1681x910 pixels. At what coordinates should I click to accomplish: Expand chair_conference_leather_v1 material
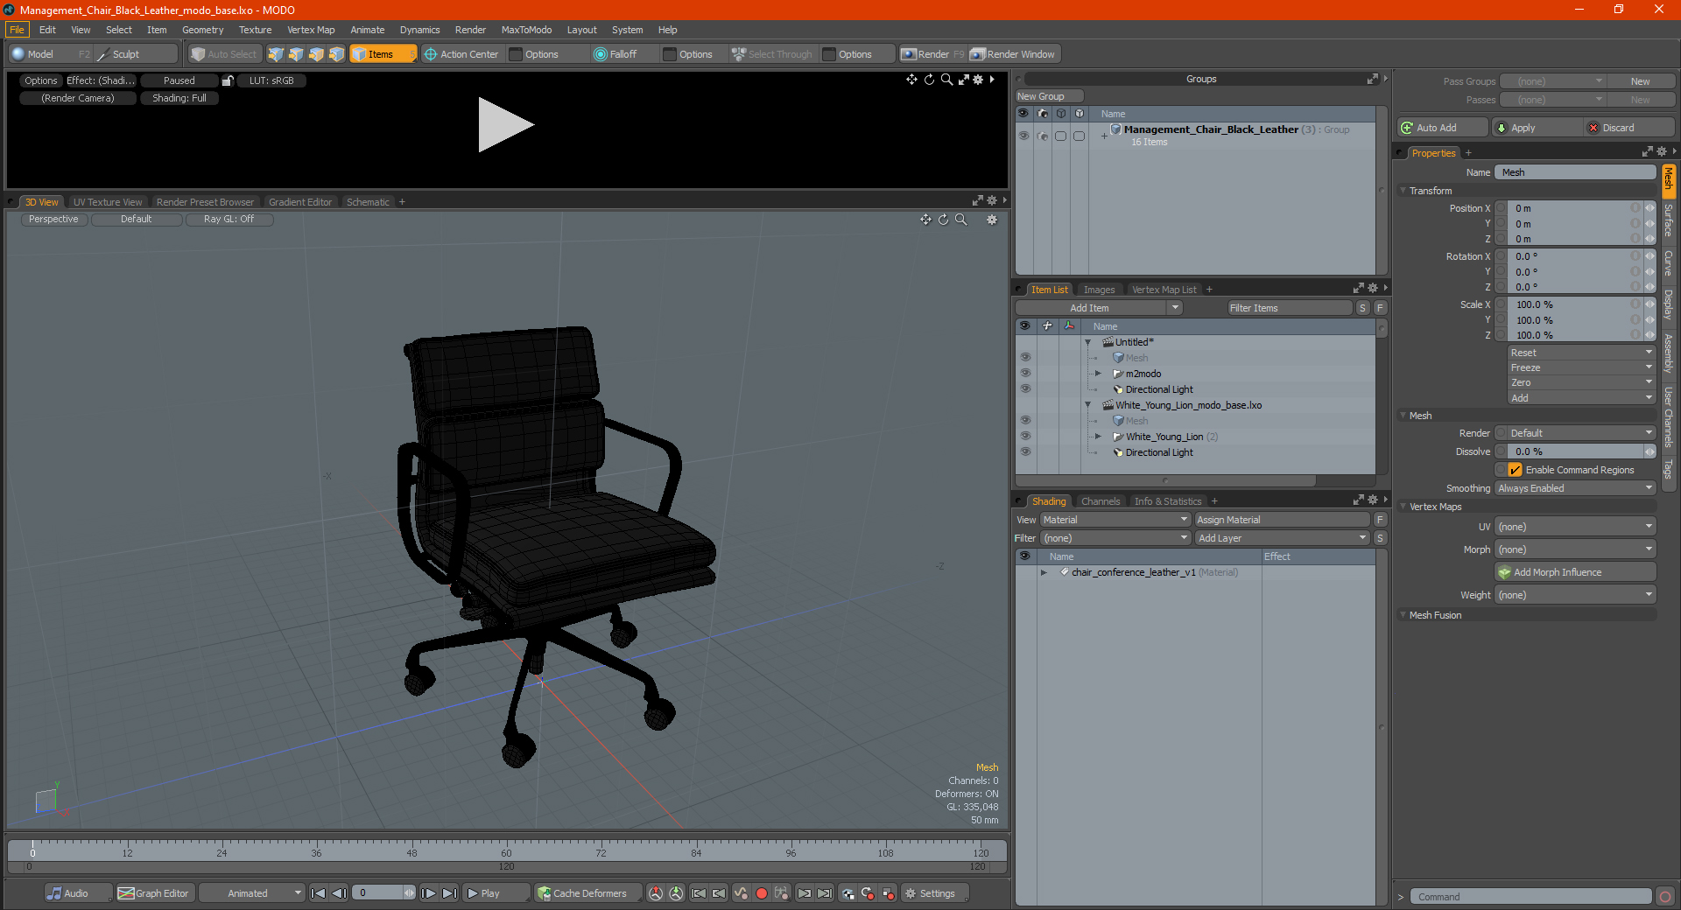pyautogui.click(x=1044, y=572)
